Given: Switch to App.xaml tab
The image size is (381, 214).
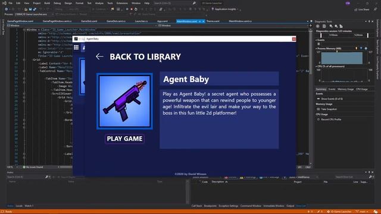Looking at the screenshot, I should click(163, 21).
